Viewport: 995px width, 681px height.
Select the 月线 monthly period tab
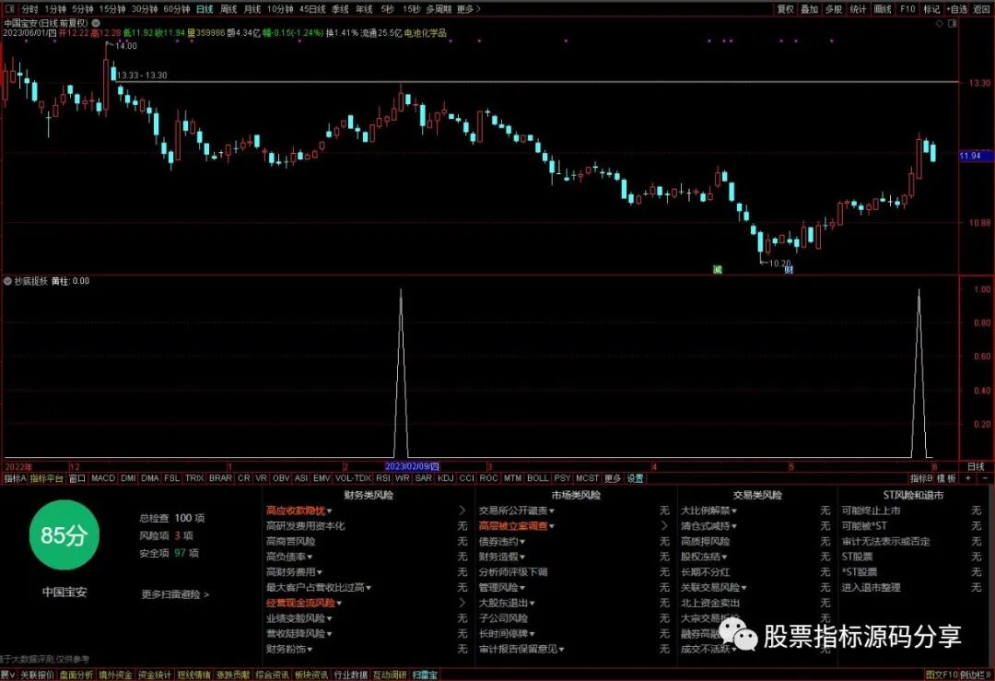(x=252, y=9)
